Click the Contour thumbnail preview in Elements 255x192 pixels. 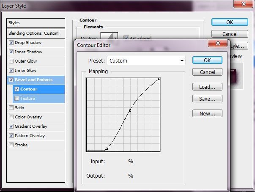(109, 38)
